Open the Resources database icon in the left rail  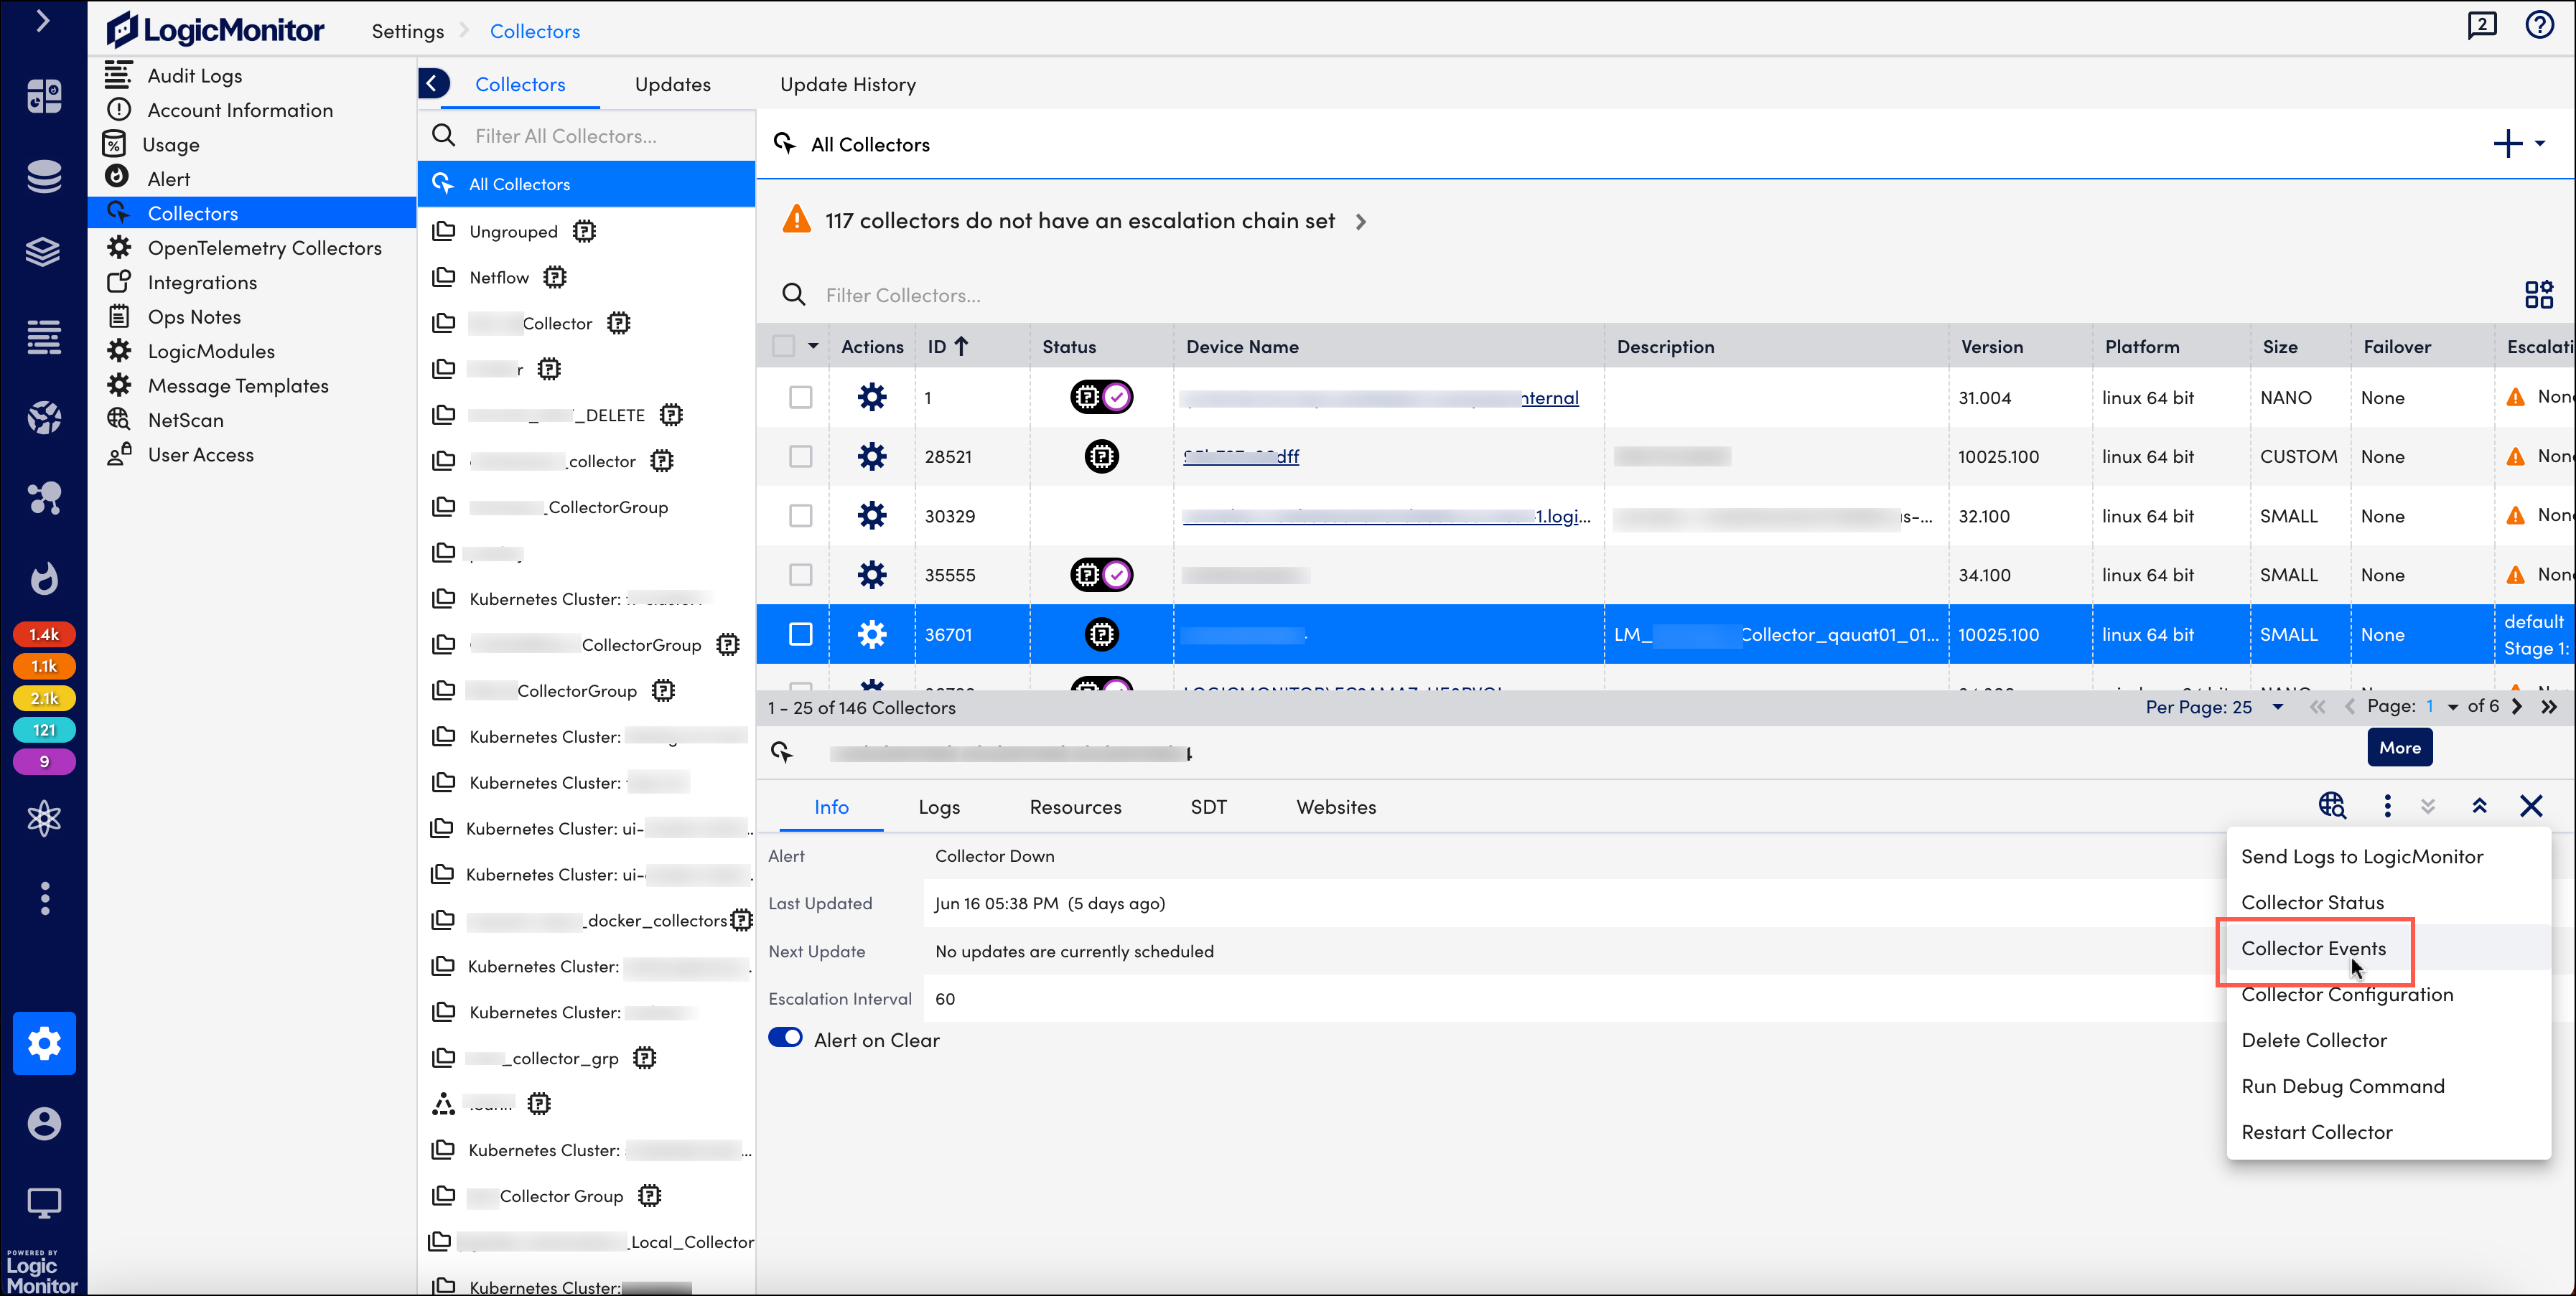pos(44,176)
